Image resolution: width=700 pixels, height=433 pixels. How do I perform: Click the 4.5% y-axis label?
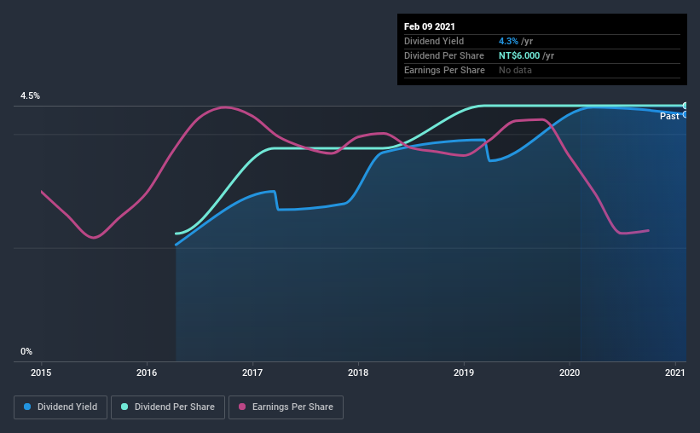tap(30, 96)
